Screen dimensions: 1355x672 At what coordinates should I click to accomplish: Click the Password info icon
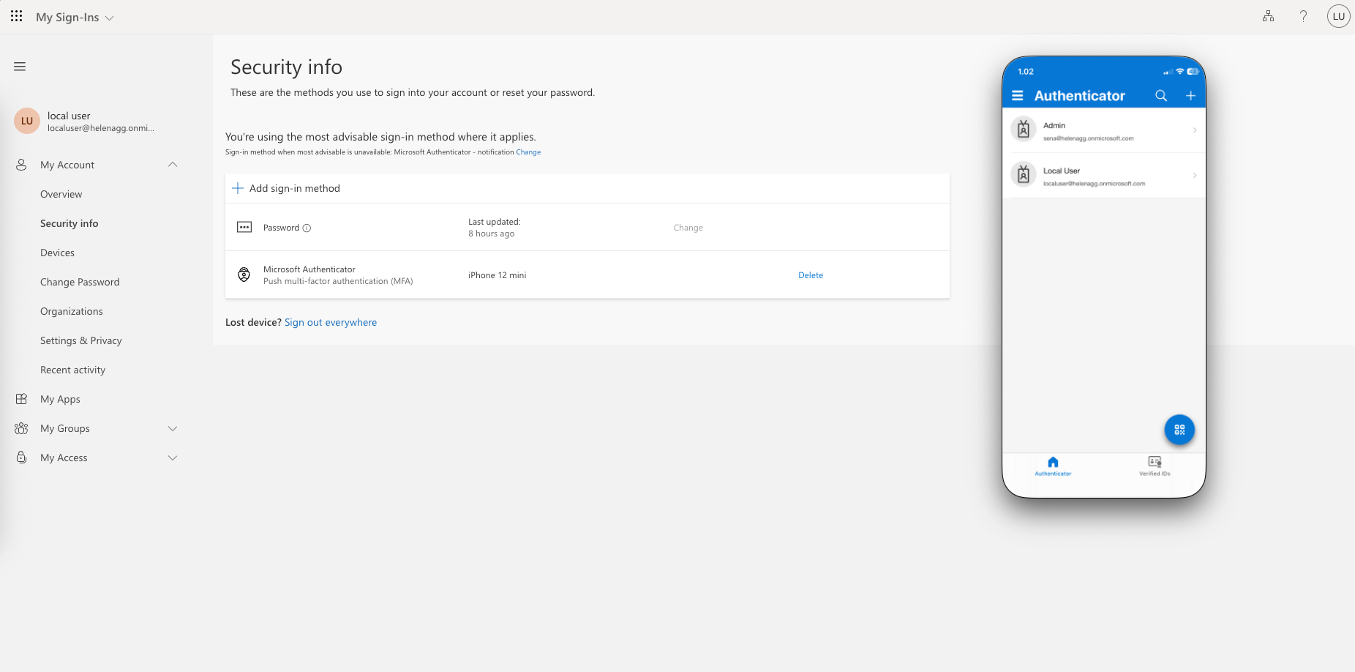pyautogui.click(x=307, y=228)
